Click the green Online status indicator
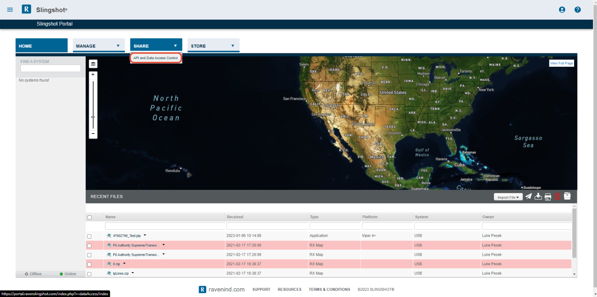 pos(68,274)
